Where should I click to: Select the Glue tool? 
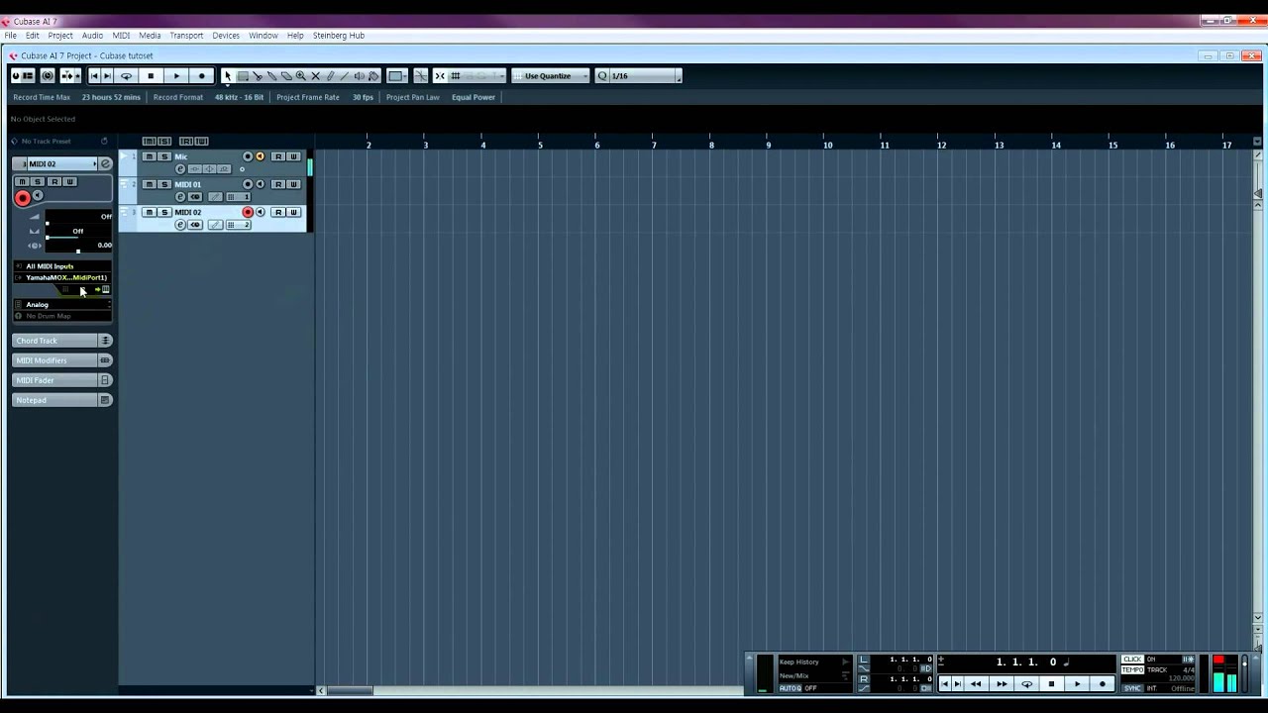[271, 75]
